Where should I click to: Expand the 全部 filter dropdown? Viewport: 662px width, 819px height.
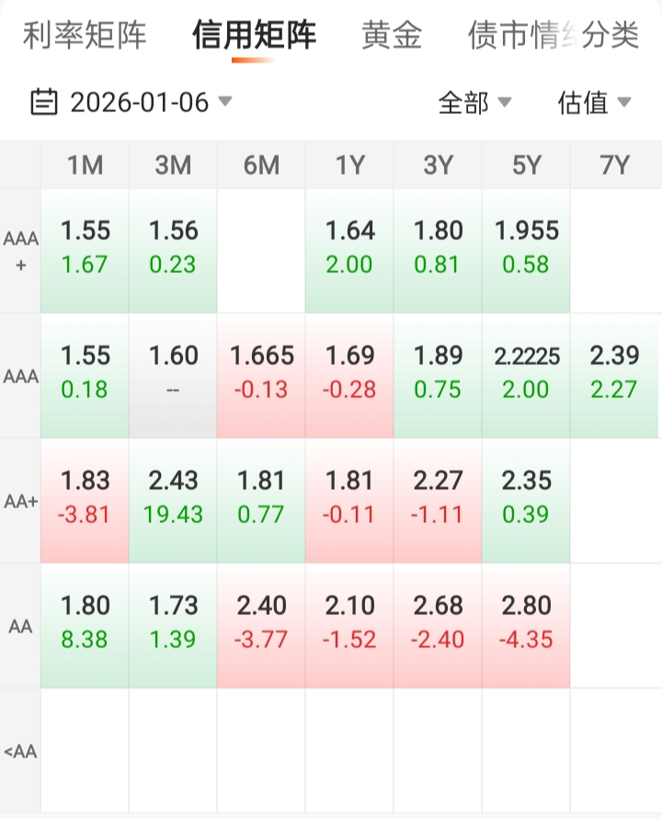[474, 103]
